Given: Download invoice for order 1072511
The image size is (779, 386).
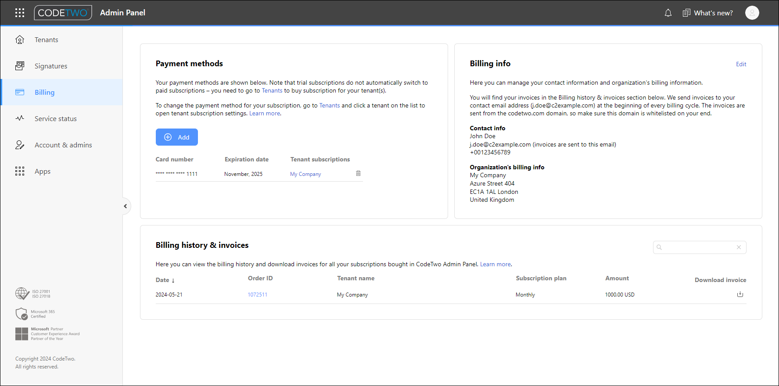Looking at the screenshot, I should [740, 294].
